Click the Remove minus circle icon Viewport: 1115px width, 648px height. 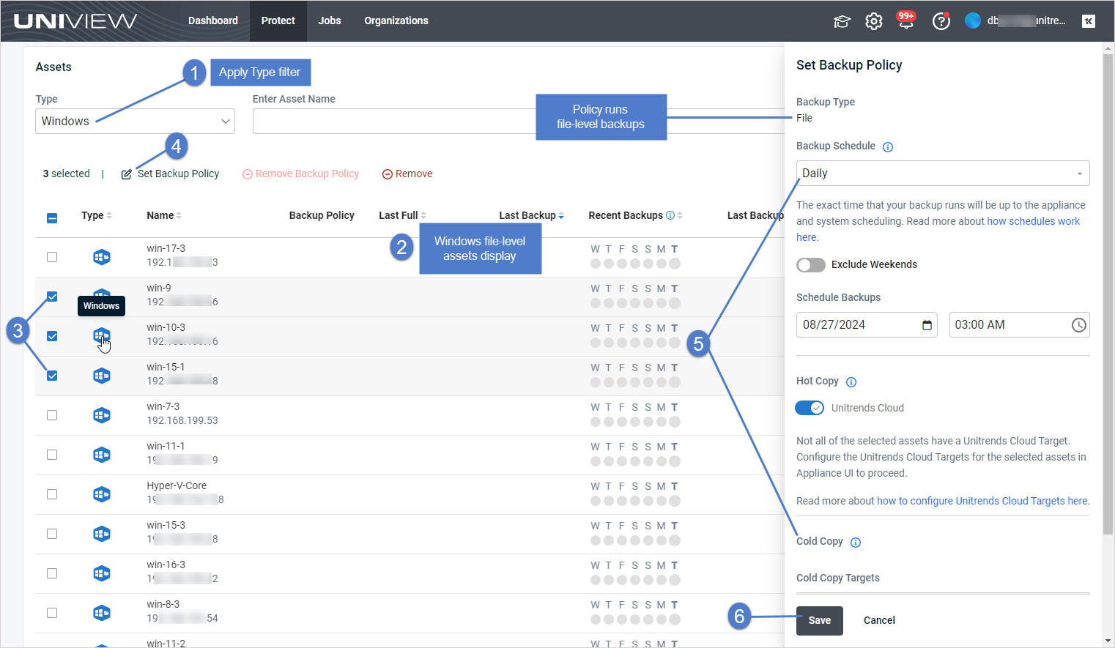tap(388, 174)
